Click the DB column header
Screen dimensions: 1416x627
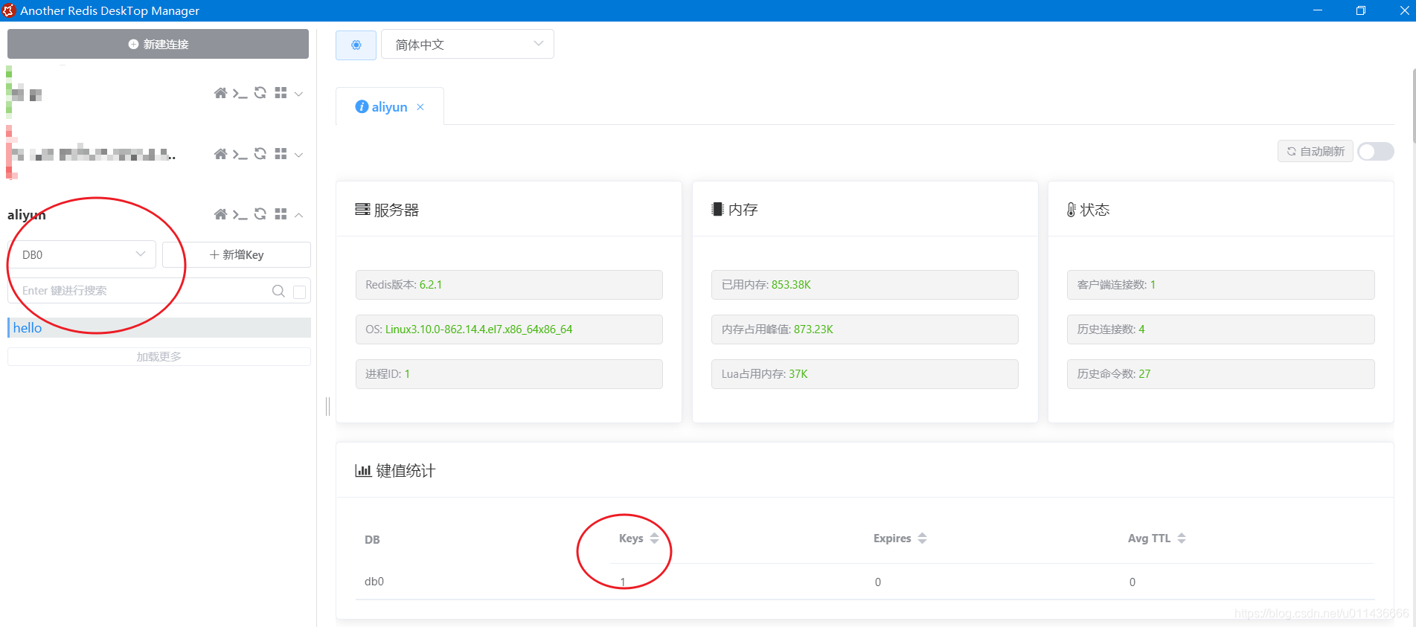pos(372,540)
